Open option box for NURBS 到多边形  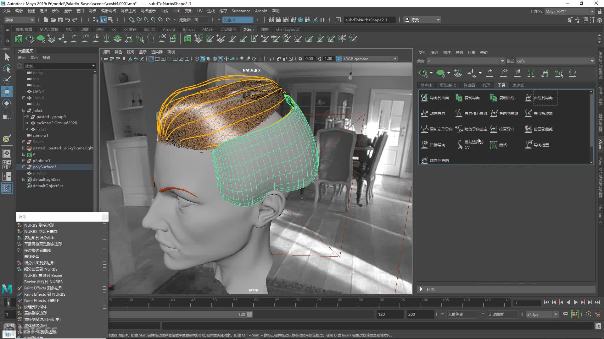click(105, 225)
